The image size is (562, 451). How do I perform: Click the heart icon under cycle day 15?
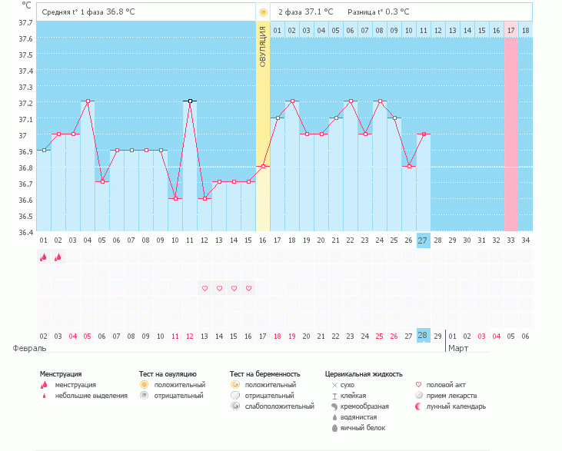coord(248,289)
